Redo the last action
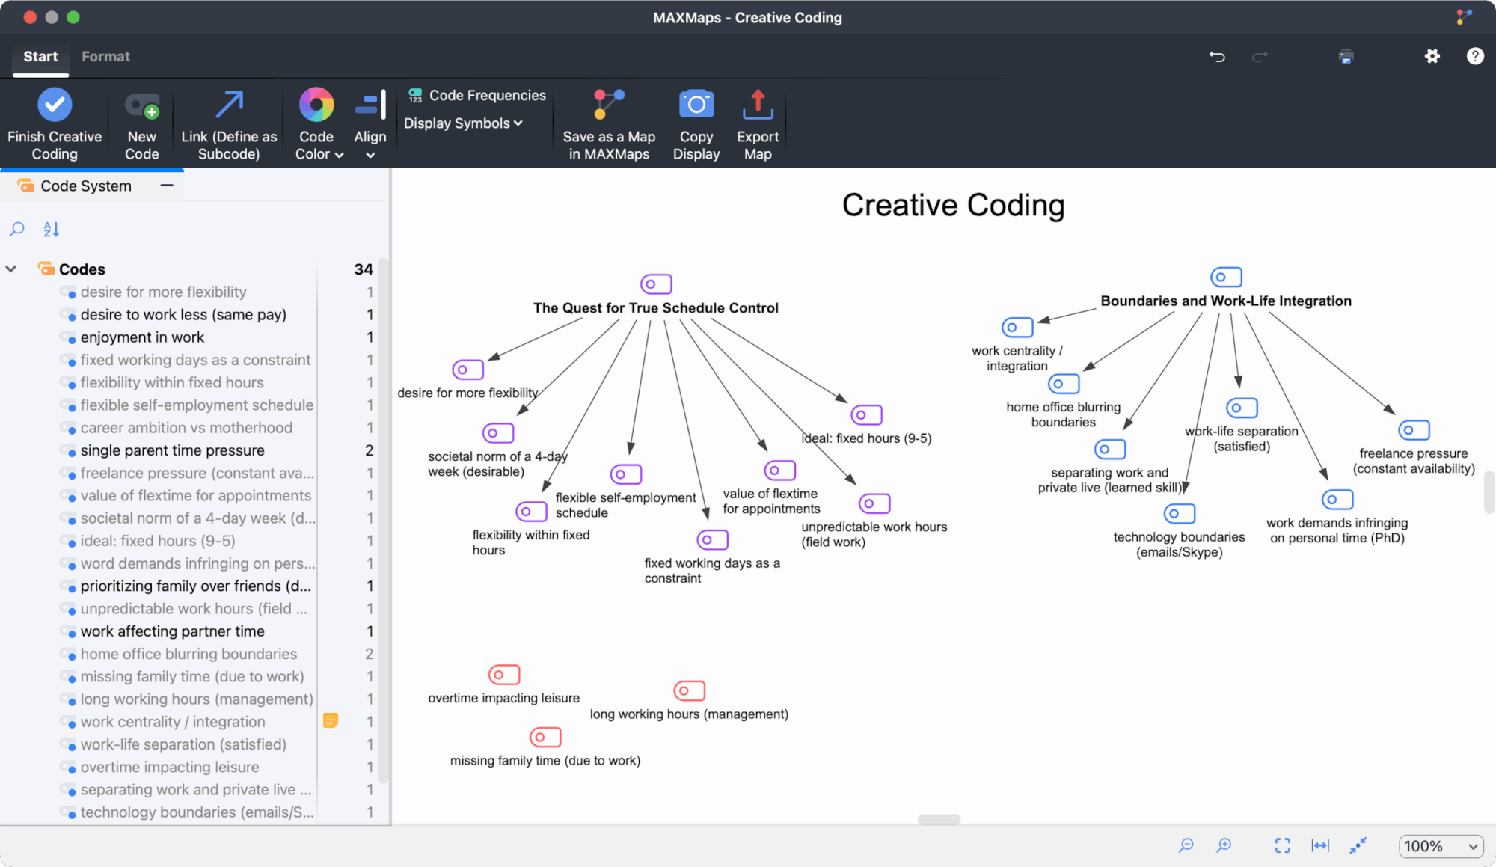 click(x=1260, y=56)
